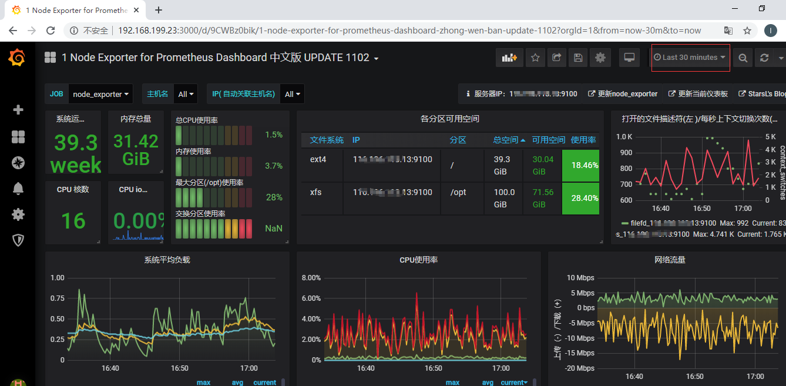This screenshot has height=386, width=786.
Task: Click browser back arrow
Action: pos(13,31)
